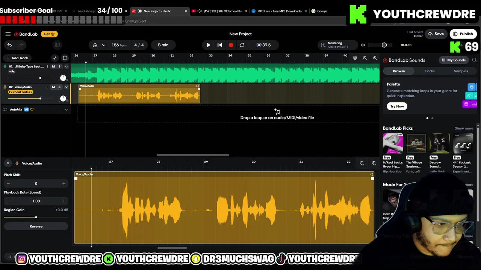Open Voice/Audio track options menu
The image size is (481, 270).
point(47,87)
